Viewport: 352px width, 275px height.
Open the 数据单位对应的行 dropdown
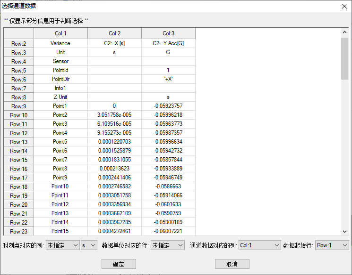(x=167, y=245)
